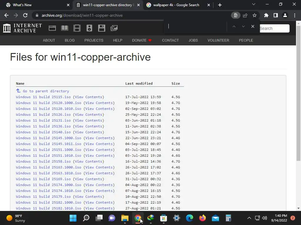Launch Firefox from the taskbar
Image resolution: width=301 pixels, height=225 pixels.
tap(202, 218)
